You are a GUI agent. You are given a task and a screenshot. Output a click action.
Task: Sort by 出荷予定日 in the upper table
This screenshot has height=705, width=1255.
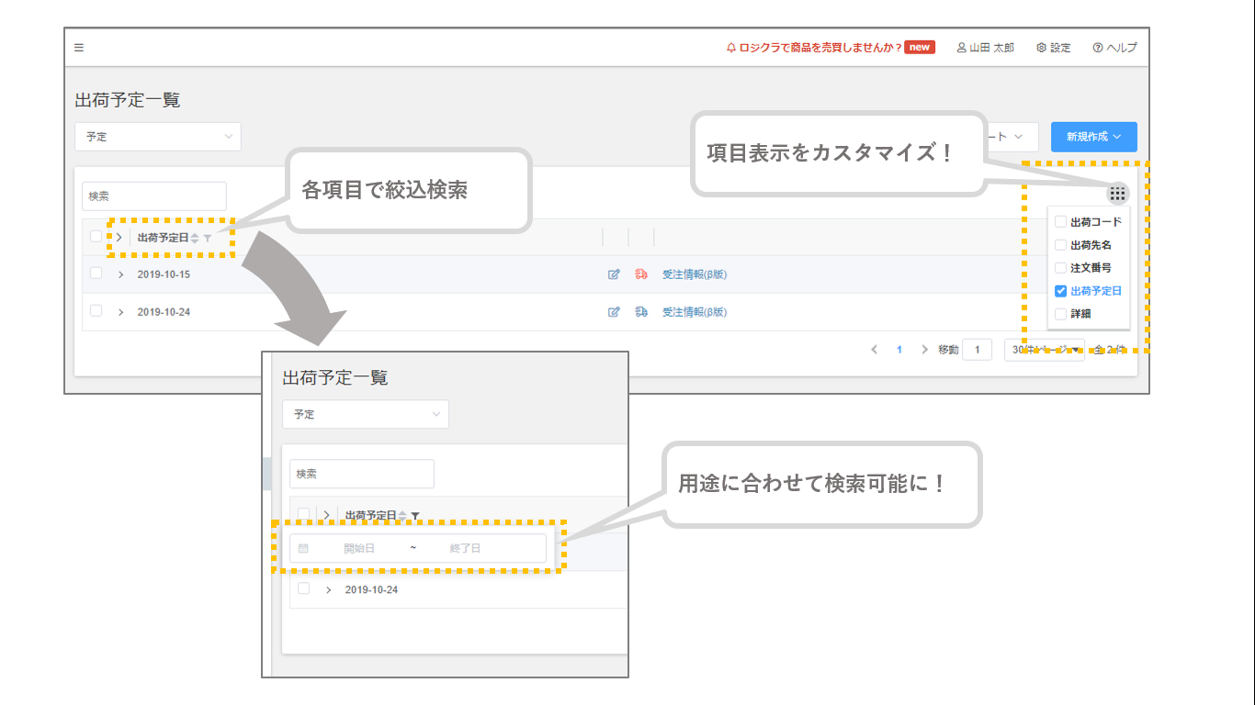(194, 238)
